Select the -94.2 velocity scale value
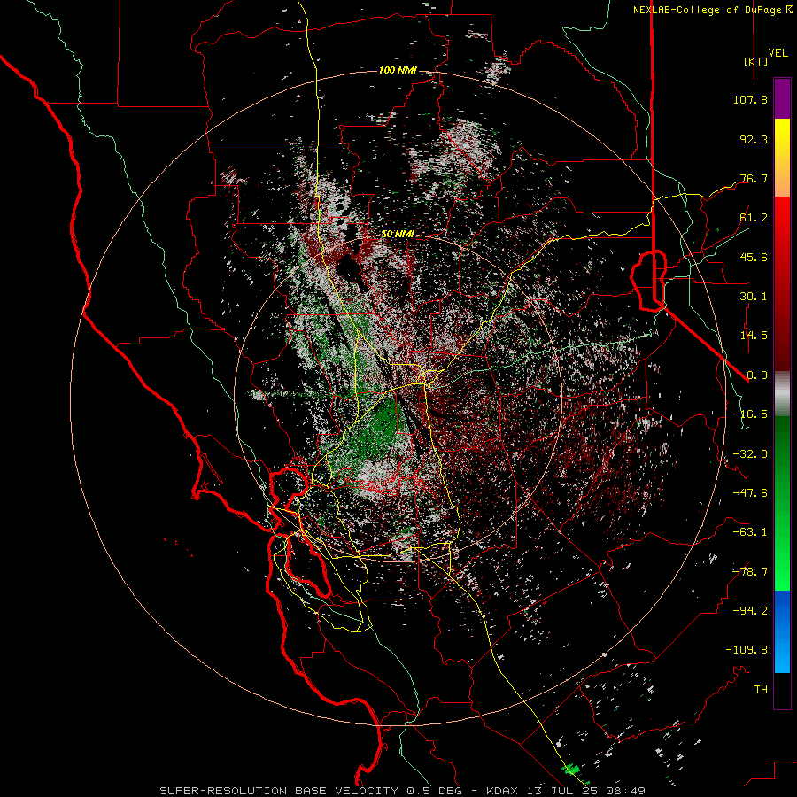This screenshot has height=797, width=797. (750, 611)
